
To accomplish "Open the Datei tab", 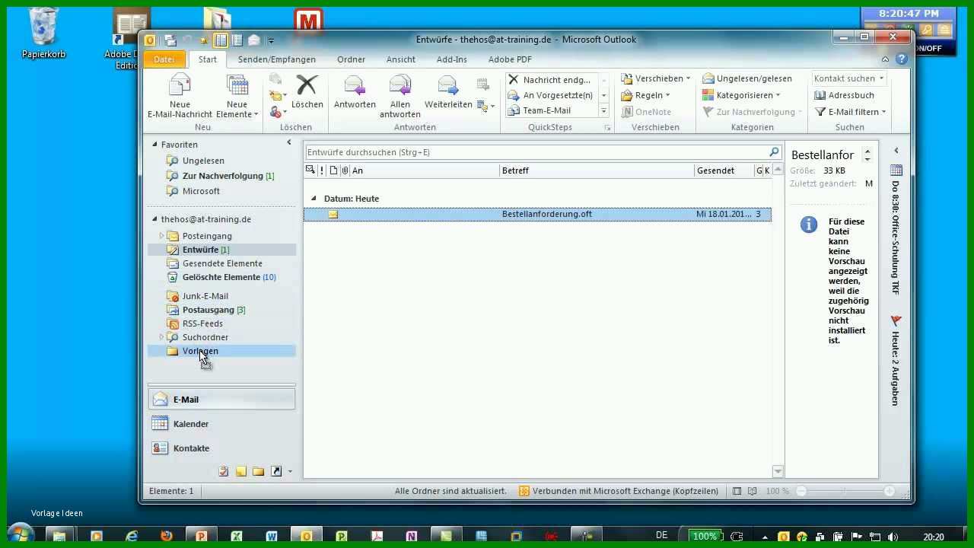I will coord(164,59).
